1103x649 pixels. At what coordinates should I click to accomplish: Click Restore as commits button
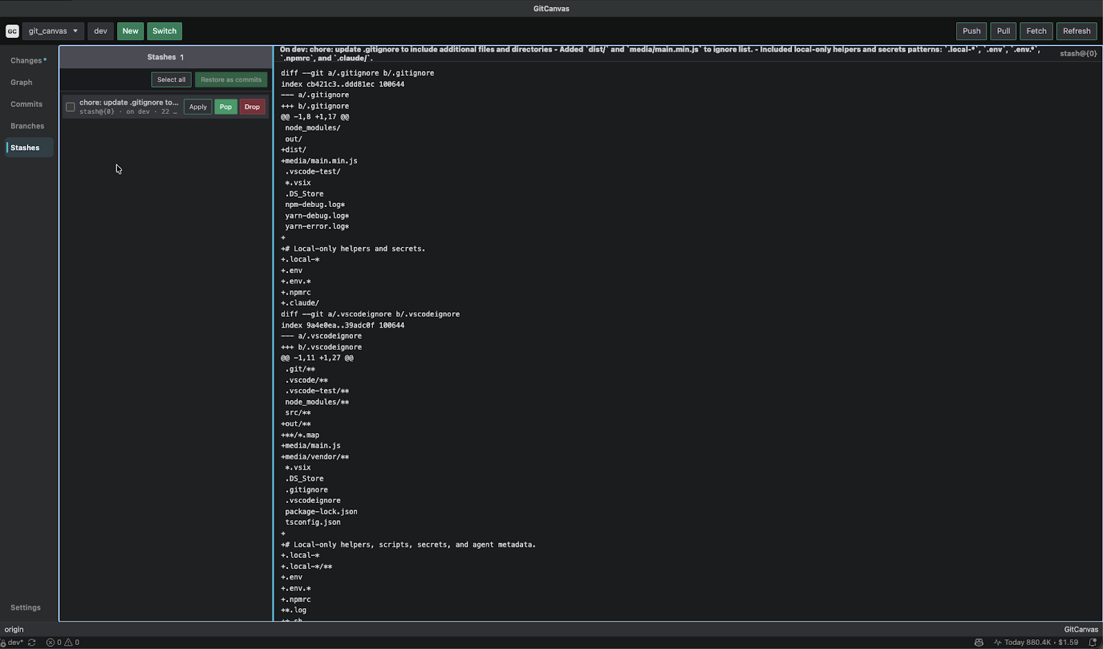click(231, 80)
